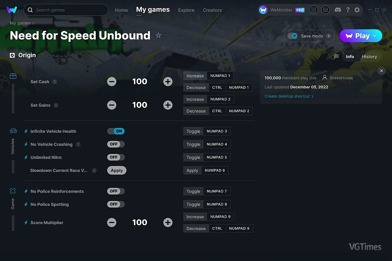392x261 pixels.
Task: Open the WeModder PRO account menu
Action: click(282, 10)
